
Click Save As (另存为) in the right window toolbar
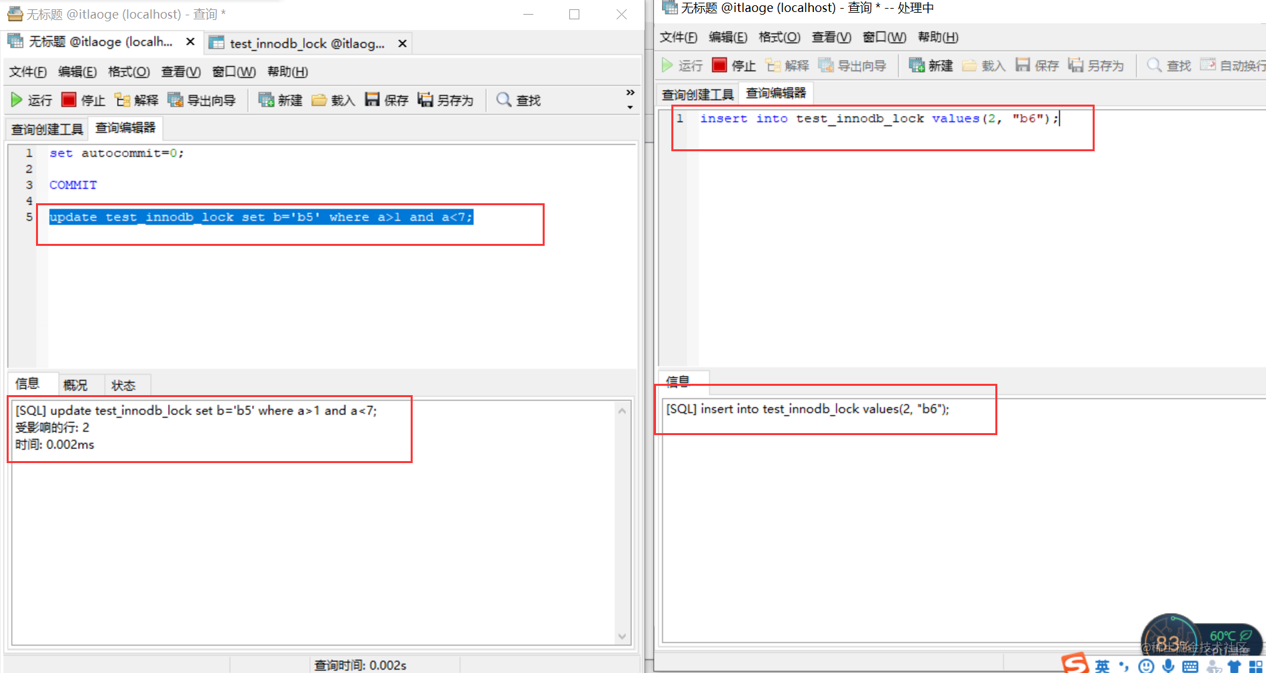click(x=1096, y=65)
